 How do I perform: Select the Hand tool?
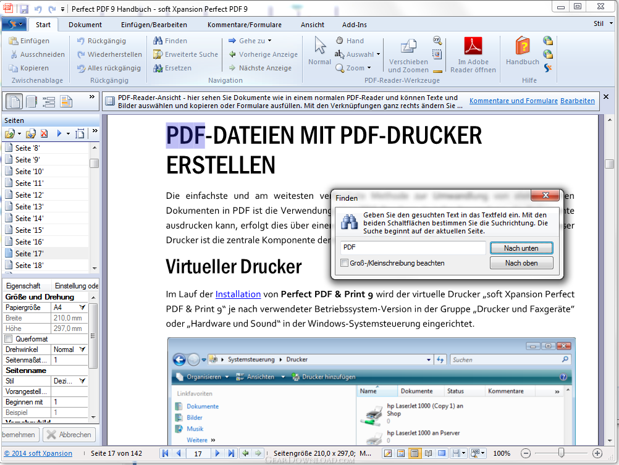click(x=350, y=41)
